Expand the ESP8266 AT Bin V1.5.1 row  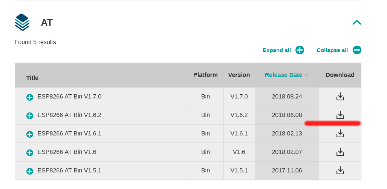[x=30, y=171]
